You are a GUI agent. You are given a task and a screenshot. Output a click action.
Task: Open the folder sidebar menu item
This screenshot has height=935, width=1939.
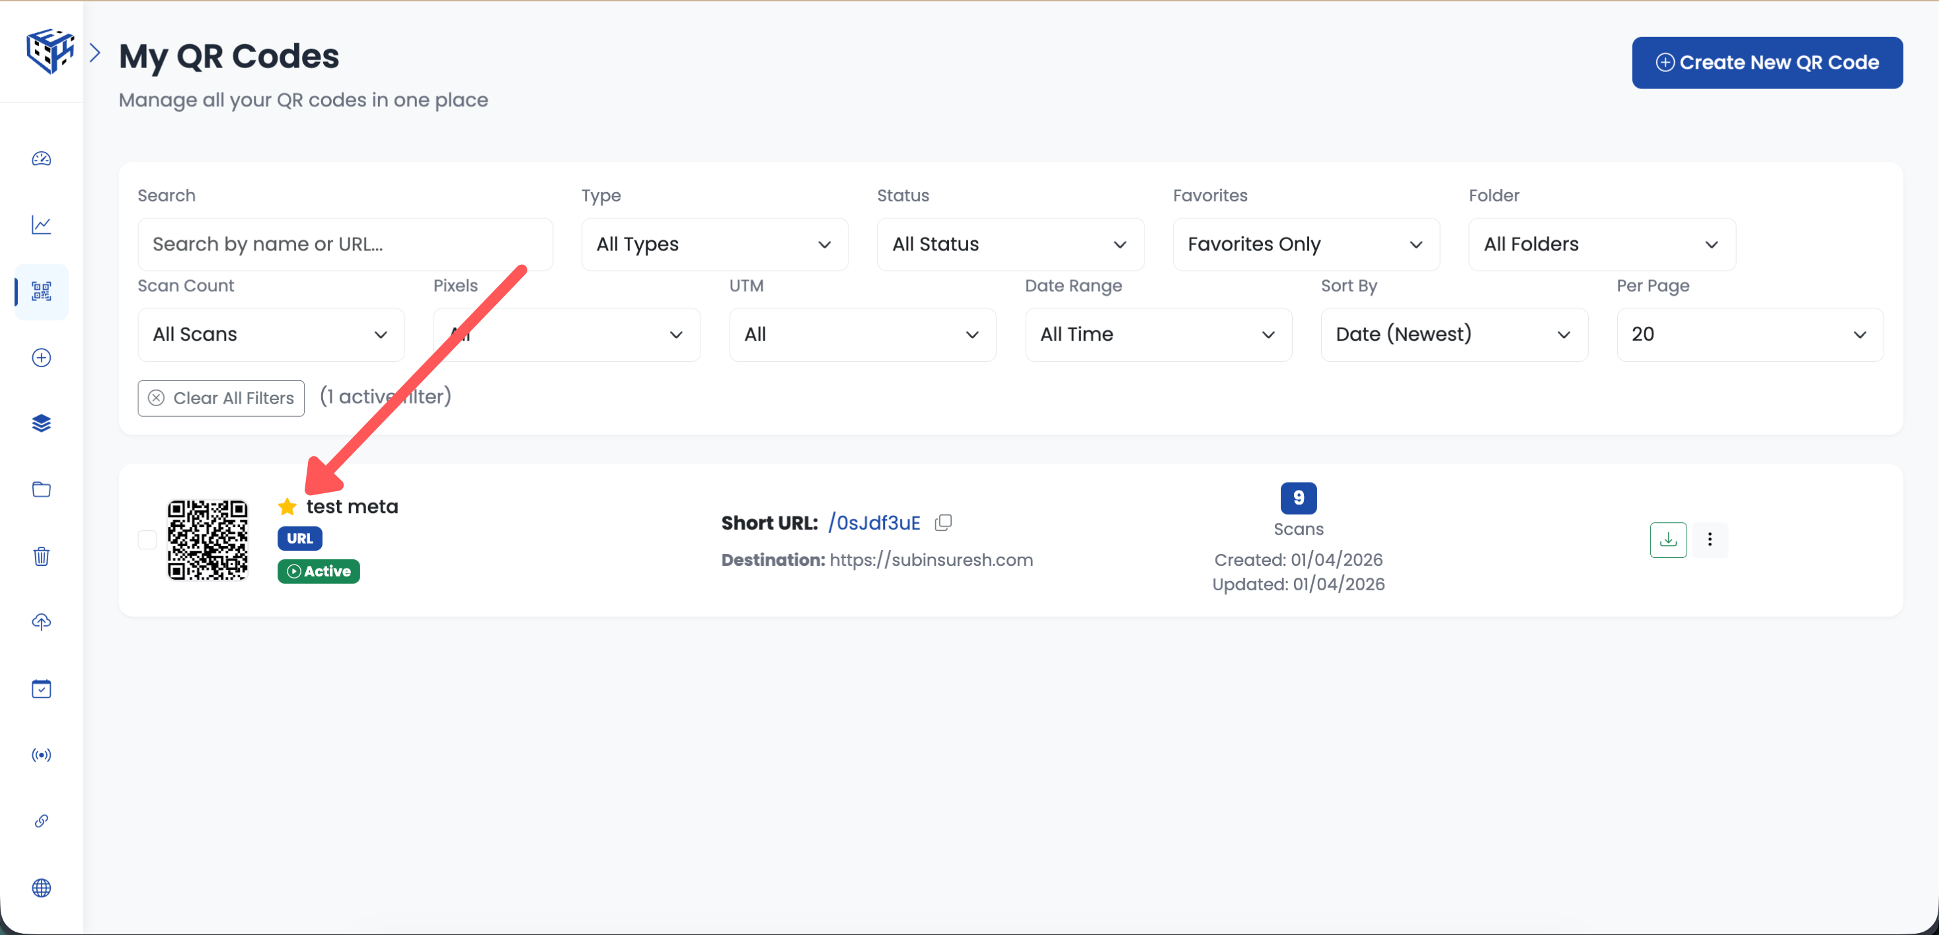(42, 490)
